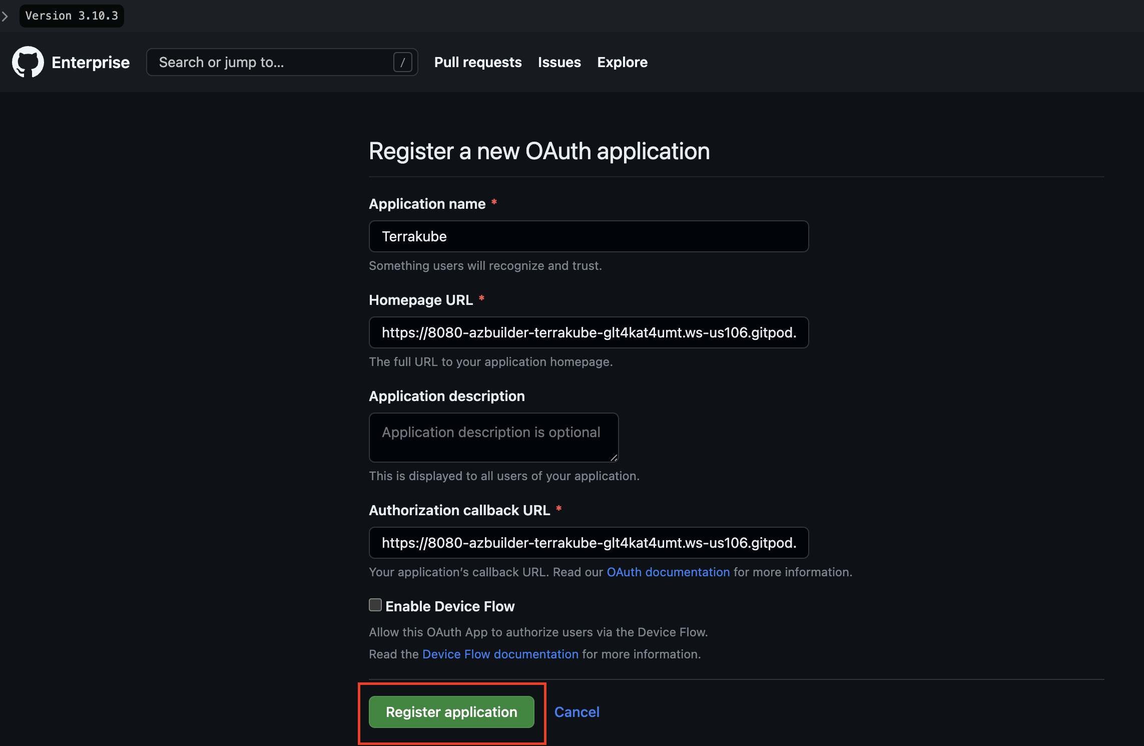Focus the Search or jump to field

click(x=270, y=62)
